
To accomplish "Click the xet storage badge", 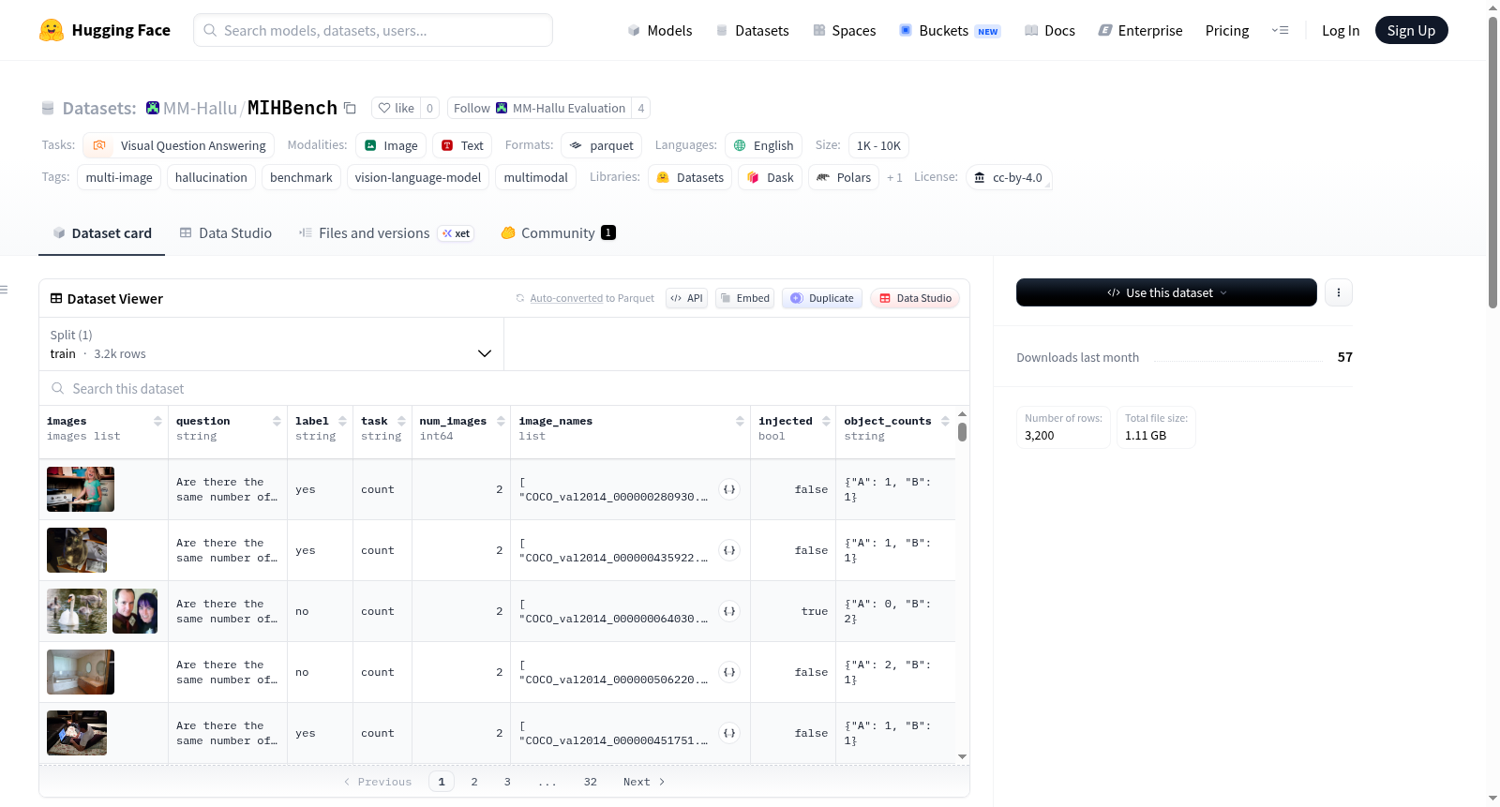I will coord(457,233).
